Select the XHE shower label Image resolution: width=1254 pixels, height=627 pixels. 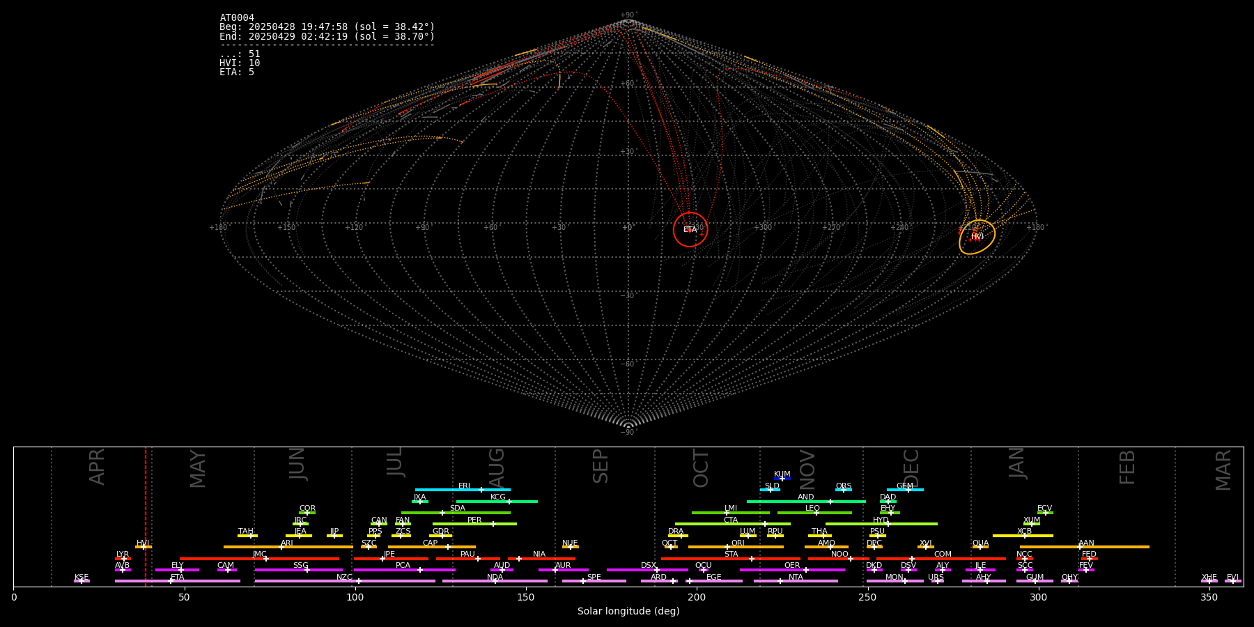click(1209, 578)
